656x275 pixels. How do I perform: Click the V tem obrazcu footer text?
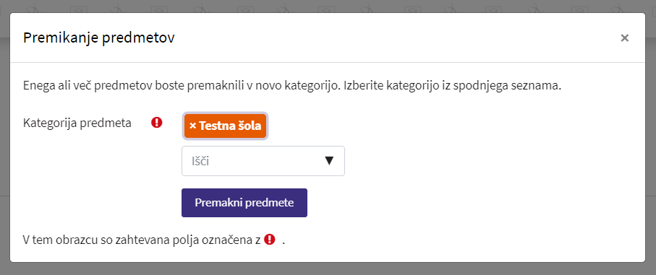coord(142,240)
